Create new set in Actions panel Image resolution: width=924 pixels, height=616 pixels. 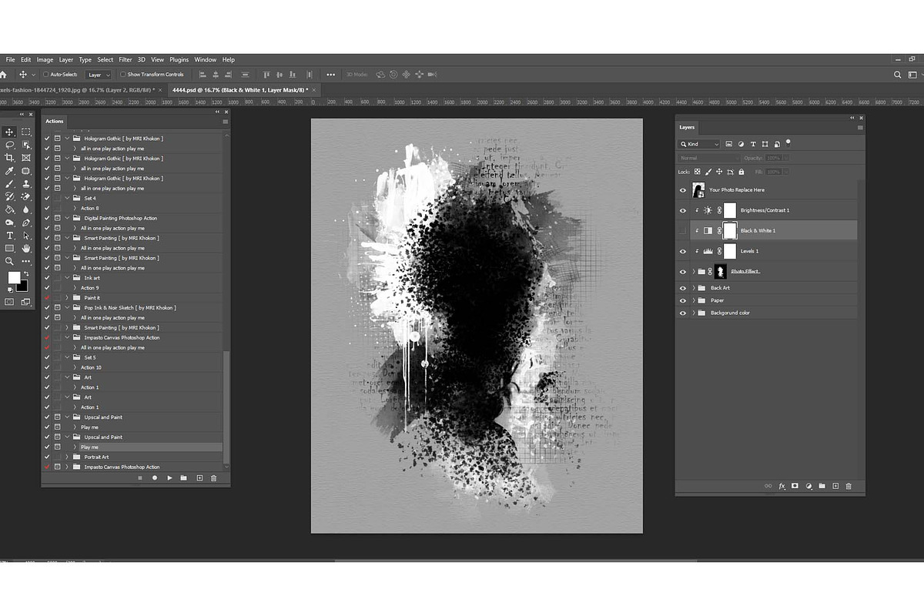[184, 478]
